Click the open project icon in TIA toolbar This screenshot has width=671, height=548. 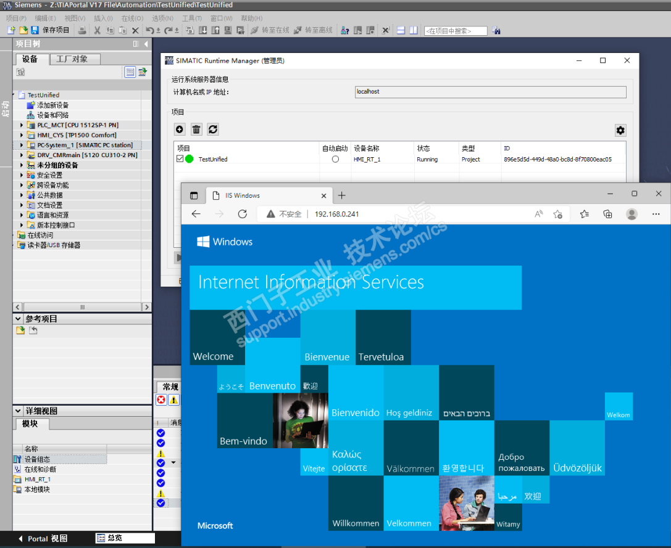[x=23, y=30]
